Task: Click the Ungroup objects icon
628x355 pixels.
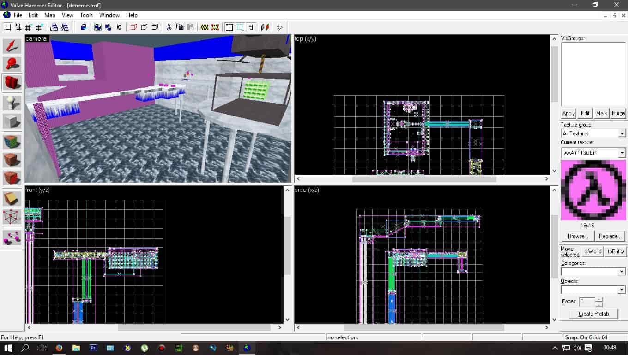Action: pos(109,27)
